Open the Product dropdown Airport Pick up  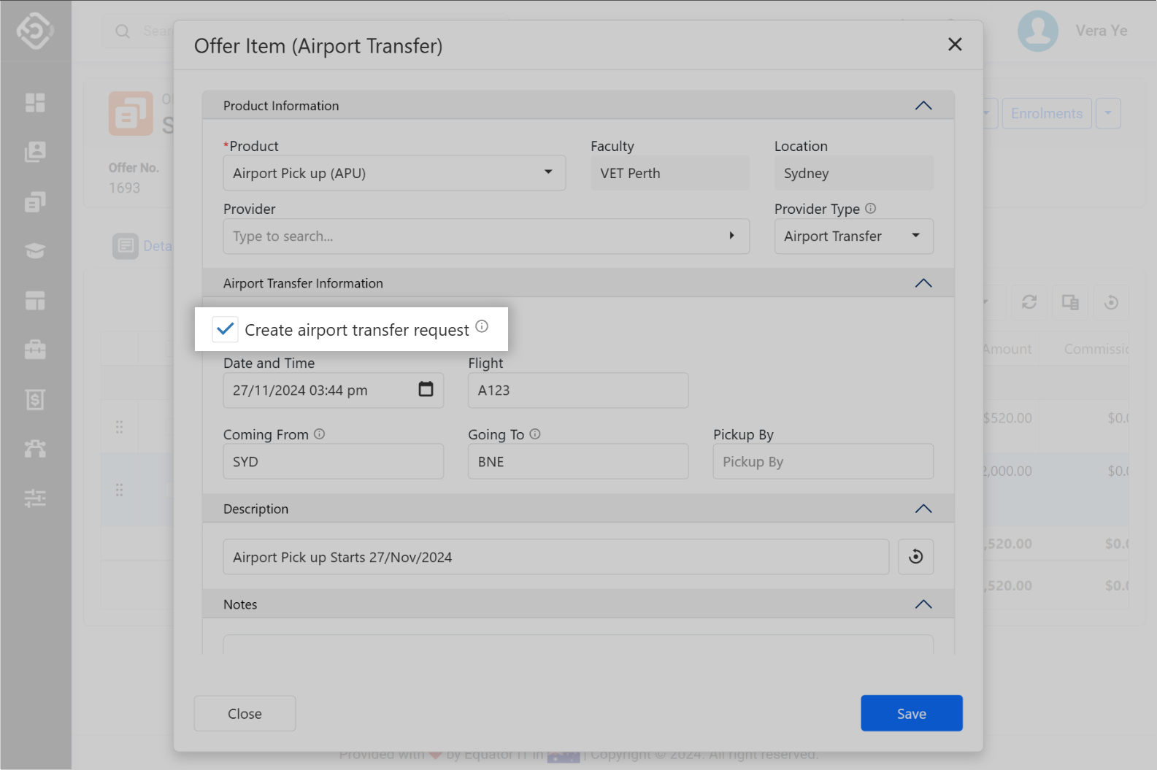click(394, 173)
